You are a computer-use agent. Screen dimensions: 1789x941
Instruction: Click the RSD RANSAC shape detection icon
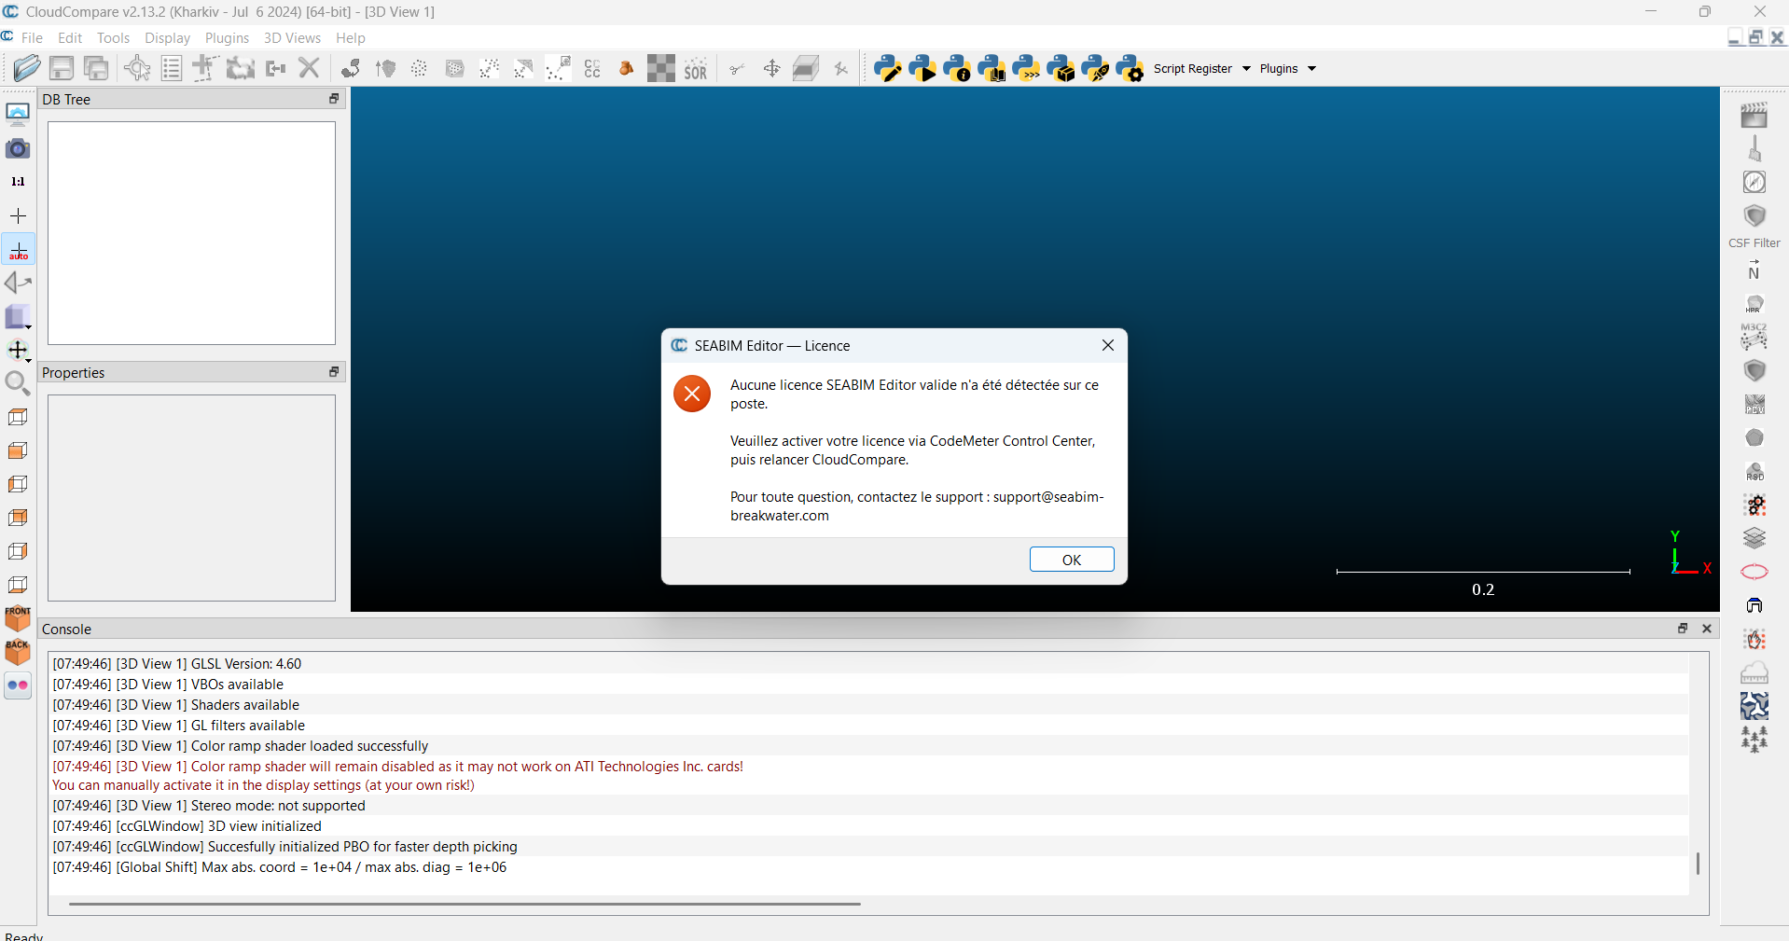click(1754, 471)
